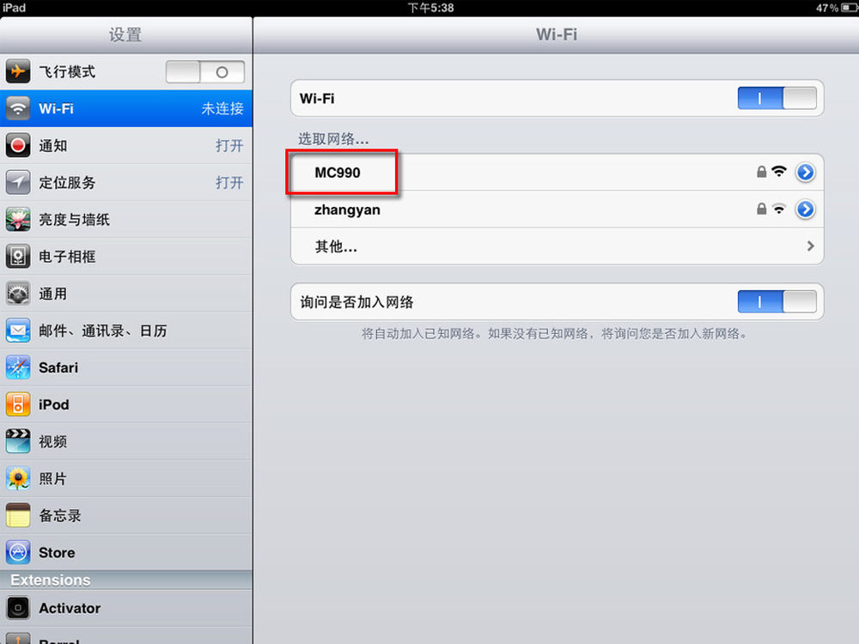Join the MC990 network
This screenshot has width=859, height=644.
[557, 173]
